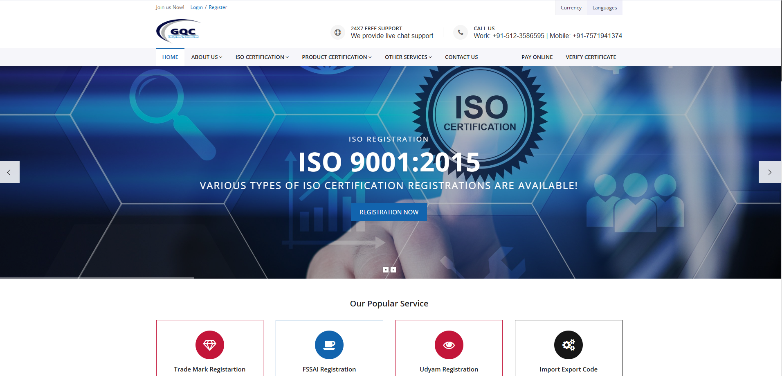Click the phone icon next to Call Us
Screen dimensions: 782x376
461,32
